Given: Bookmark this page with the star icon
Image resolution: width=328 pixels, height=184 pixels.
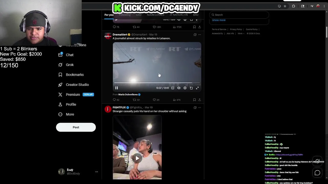Looking at the screenshot, I should click(x=285, y=6).
